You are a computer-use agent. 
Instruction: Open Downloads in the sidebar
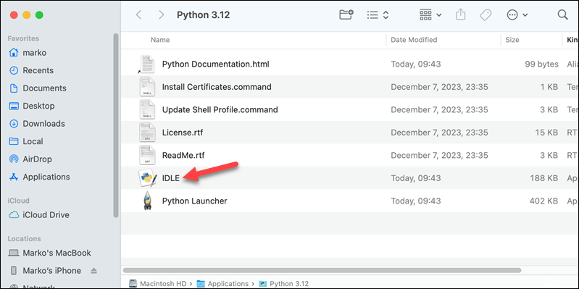(x=37, y=123)
